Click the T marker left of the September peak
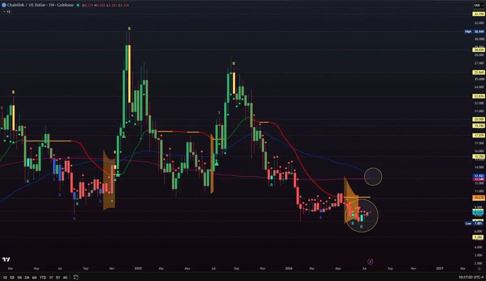 [219, 113]
